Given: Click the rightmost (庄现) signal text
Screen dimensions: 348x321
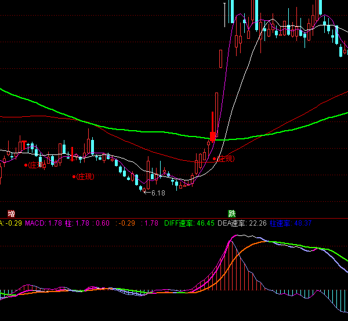Looking at the screenshot, I should (x=226, y=158).
